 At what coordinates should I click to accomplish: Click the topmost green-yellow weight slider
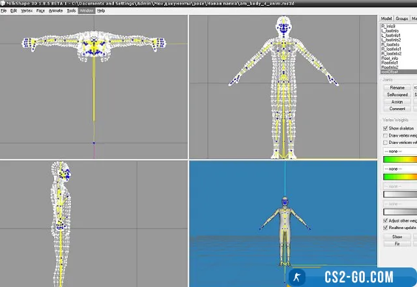pos(399,159)
